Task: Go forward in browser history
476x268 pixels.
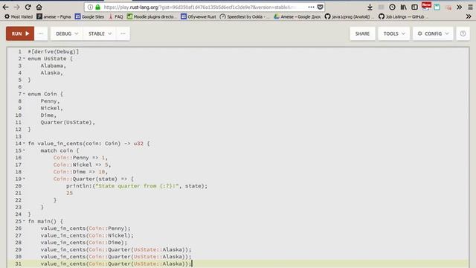Action: 16,7
